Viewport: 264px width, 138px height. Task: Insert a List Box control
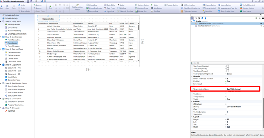[122, 8]
